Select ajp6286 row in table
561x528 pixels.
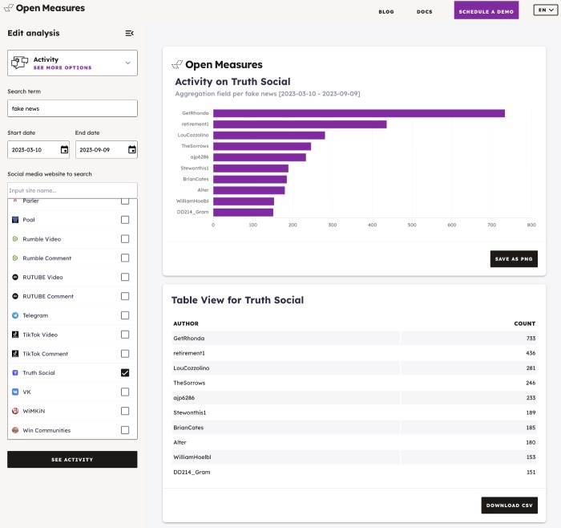coord(354,398)
